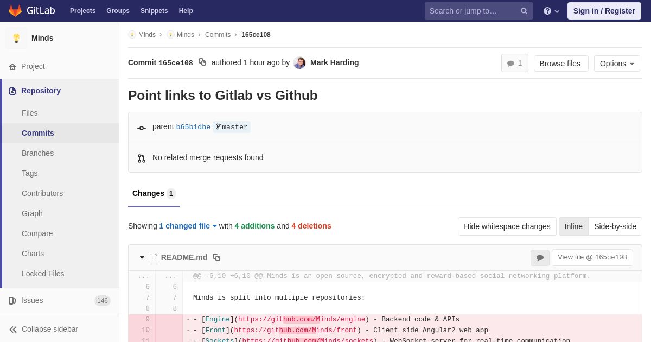The height and width of the screenshot is (342, 651).
Task: Click Hide whitespace changes button
Action: tap(507, 226)
